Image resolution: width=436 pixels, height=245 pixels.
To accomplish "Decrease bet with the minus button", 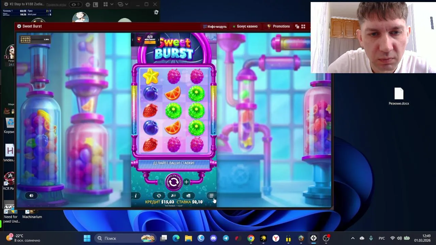I will [x=160, y=182].
